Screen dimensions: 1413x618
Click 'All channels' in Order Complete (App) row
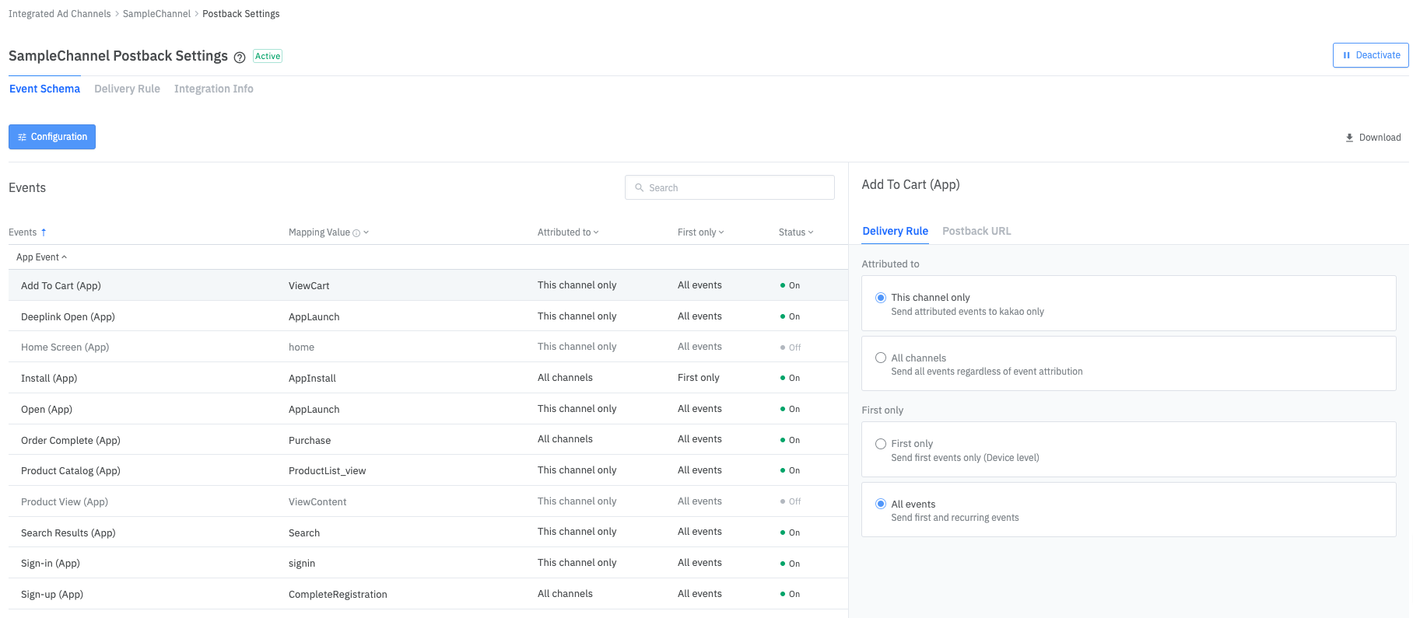565,439
